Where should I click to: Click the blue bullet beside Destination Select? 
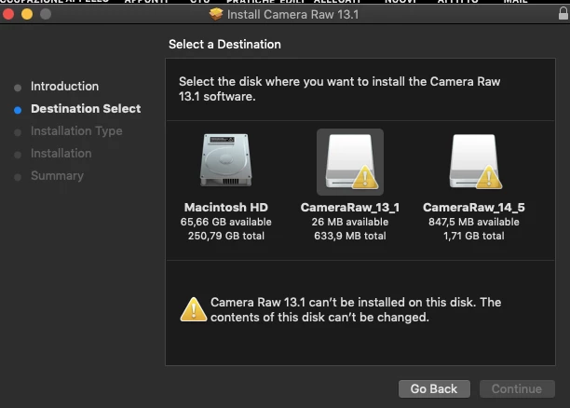pyautogui.click(x=18, y=110)
